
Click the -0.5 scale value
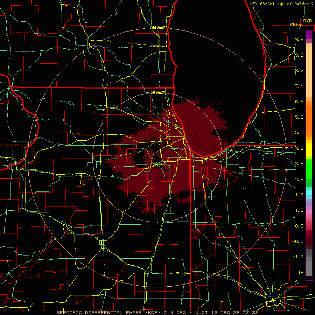click(x=298, y=241)
